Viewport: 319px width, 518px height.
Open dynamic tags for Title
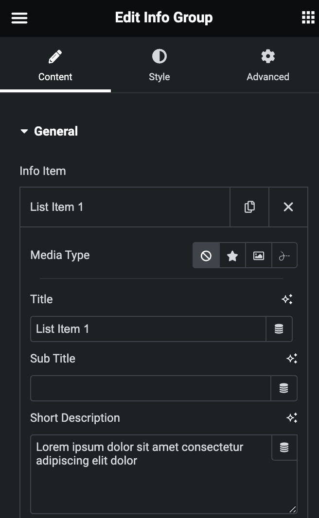tap(279, 329)
